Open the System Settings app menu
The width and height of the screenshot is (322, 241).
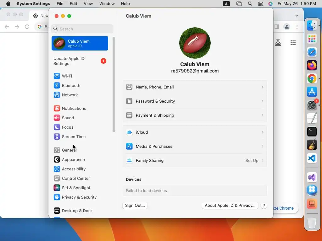click(x=33, y=4)
